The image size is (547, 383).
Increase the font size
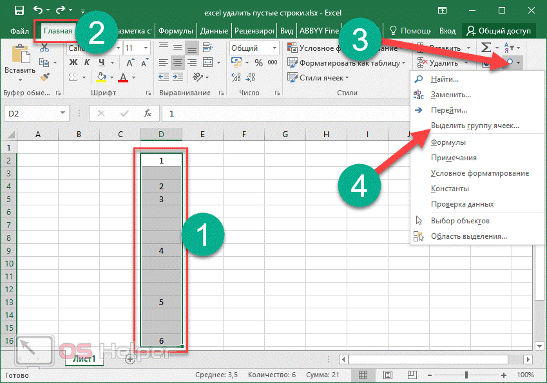pyautogui.click(x=130, y=63)
